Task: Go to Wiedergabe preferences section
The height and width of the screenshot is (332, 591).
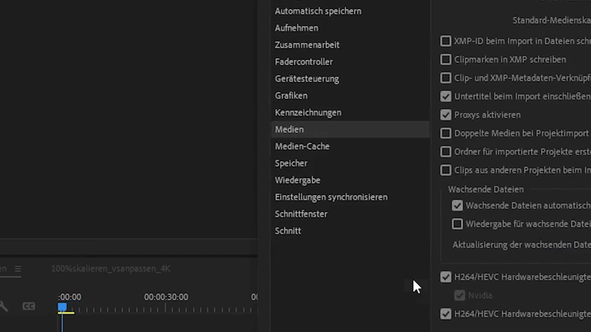Action: coord(297,180)
